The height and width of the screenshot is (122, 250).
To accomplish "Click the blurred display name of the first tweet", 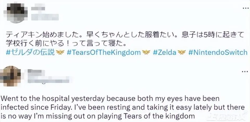I will (38, 9).
